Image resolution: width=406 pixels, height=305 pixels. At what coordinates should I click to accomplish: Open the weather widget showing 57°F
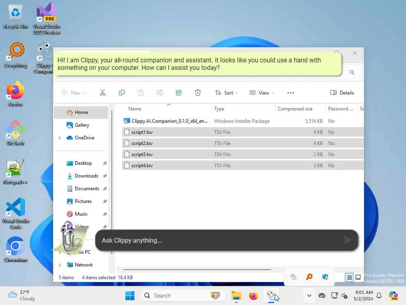click(21, 295)
